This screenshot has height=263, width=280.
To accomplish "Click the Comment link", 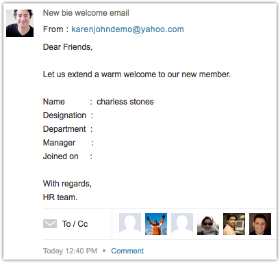I will point(127,251).
